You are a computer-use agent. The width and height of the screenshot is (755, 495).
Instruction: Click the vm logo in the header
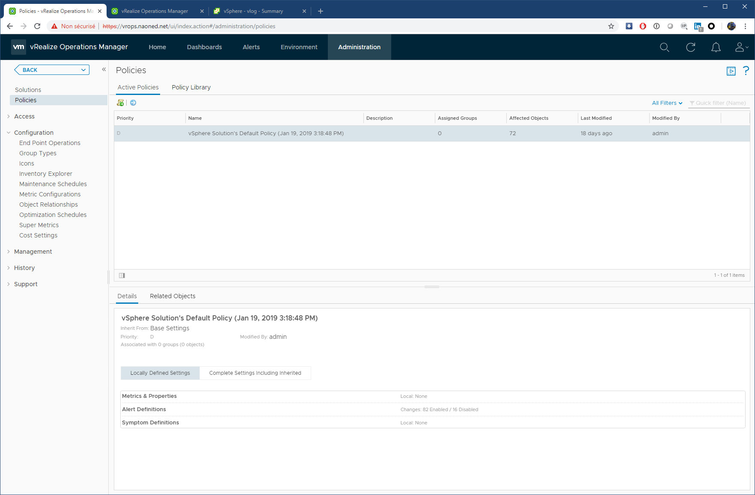(x=18, y=47)
